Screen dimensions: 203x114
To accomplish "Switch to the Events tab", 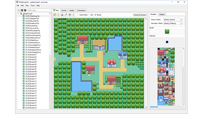I will point(64,11).
